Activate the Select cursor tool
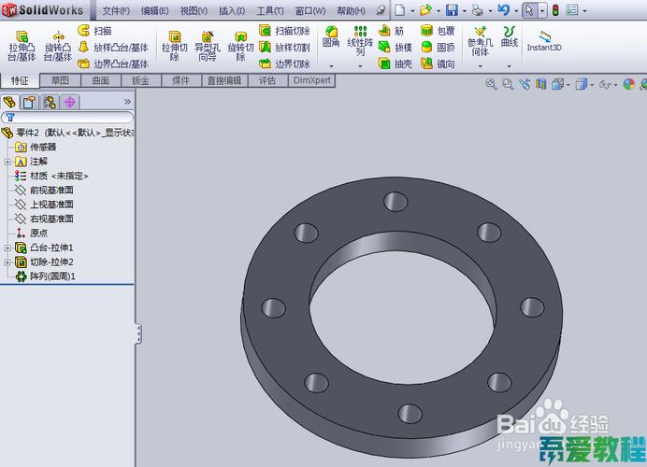This screenshot has width=647, height=467. [530, 10]
